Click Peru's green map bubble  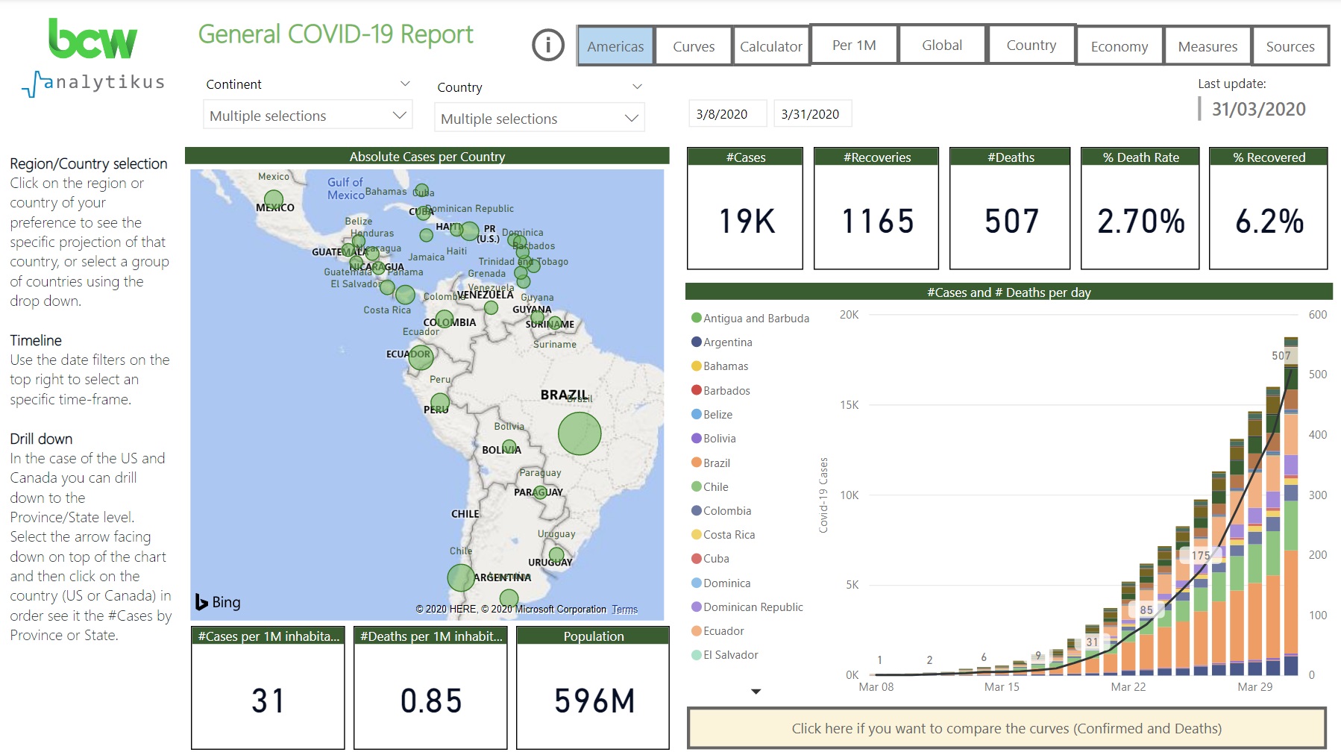[440, 403]
